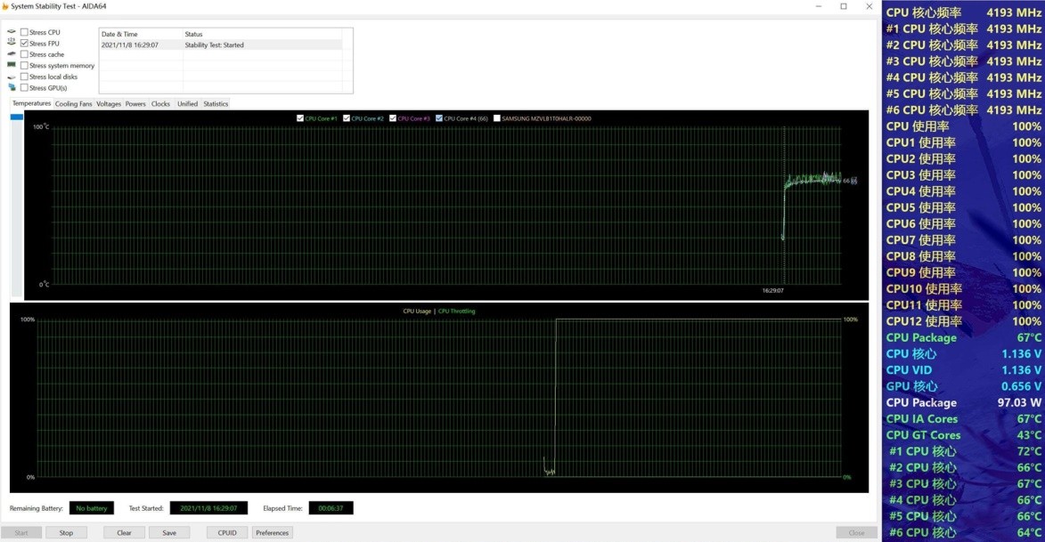This screenshot has width=1045, height=542.
Task: Click the CPU Usage graph label
Action: (x=417, y=311)
